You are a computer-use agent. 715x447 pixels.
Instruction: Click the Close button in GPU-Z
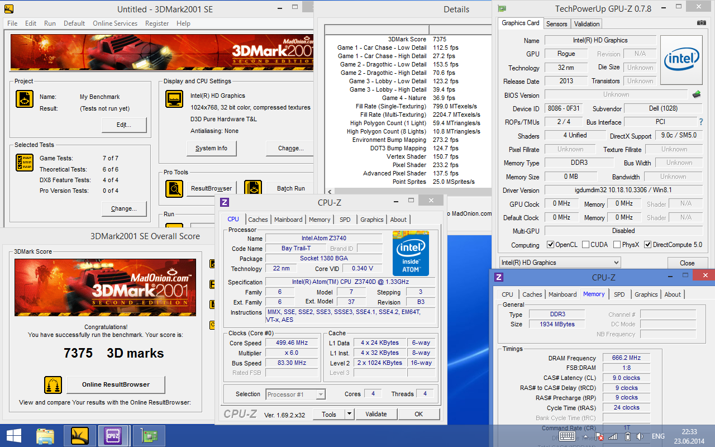point(687,263)
